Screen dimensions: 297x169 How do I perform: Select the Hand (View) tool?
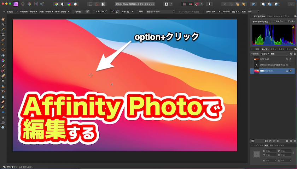tap(3, 19)
